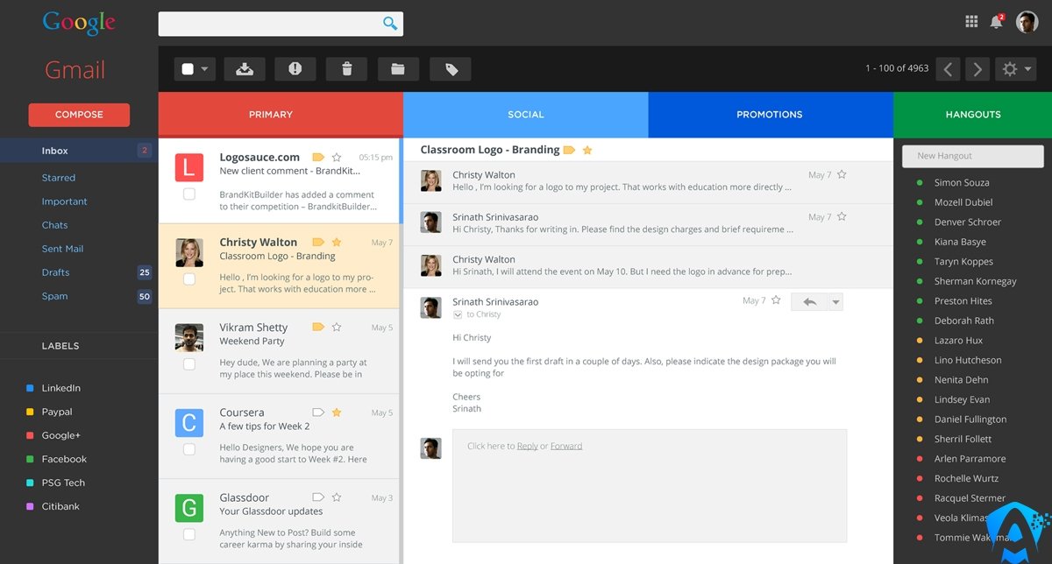Image resolution: width=1052 pixels, height=564 pixels.
Task: Click the label tag on Logosauce.com email
Action: (317, 158)
